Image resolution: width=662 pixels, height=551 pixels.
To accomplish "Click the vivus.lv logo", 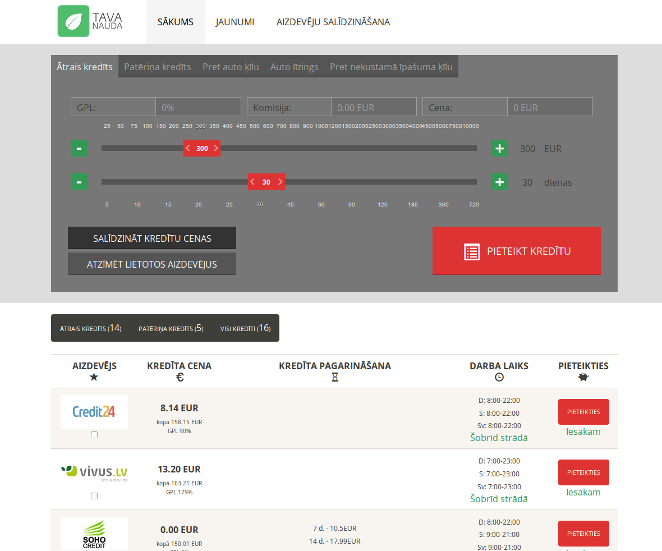I will click(x=94, y=472).
